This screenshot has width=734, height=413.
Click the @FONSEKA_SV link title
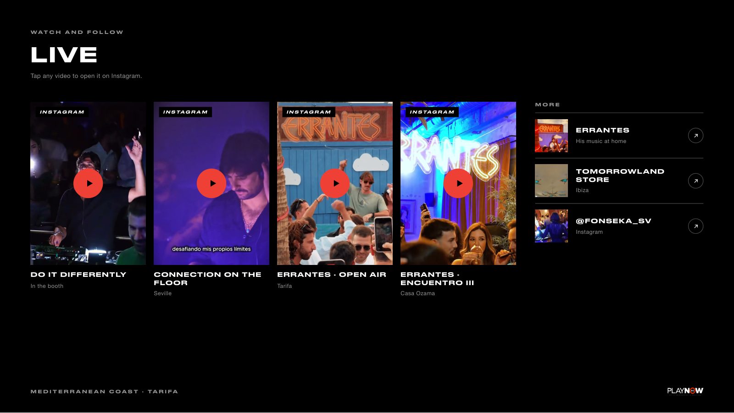tap(614, 221)
